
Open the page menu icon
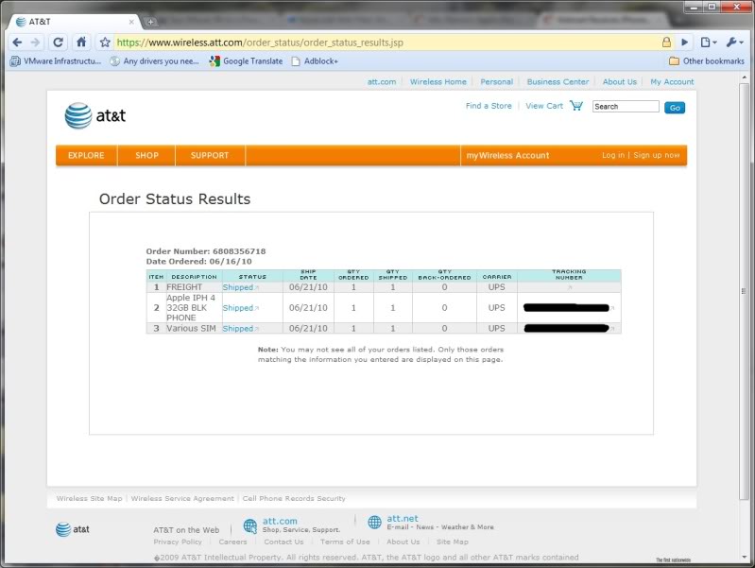tap(708, 43)
